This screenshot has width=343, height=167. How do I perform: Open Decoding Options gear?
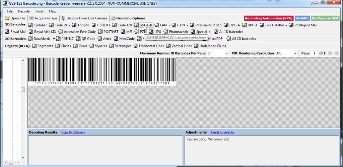113,18
